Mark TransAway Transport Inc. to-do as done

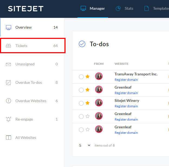tap(81, 77)
